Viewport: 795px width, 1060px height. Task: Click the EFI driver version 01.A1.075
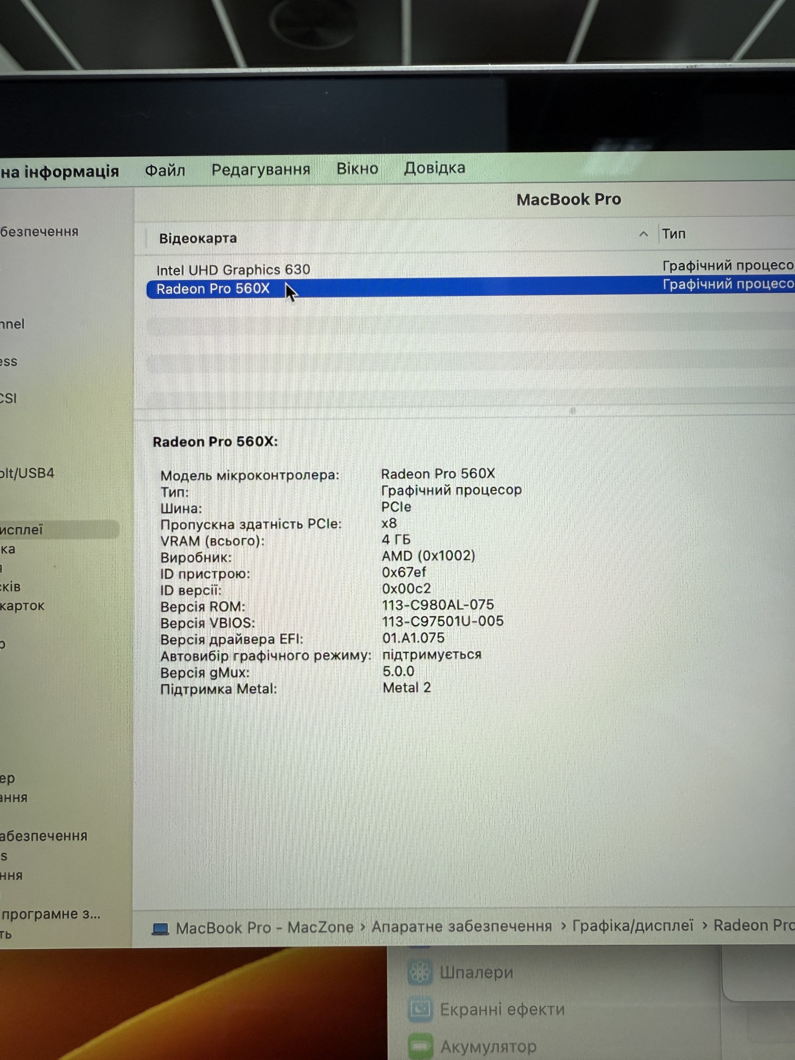pos(413,638)
